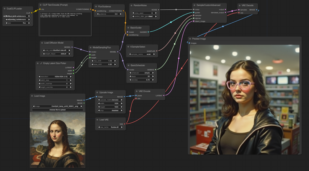Collapse the CLIP Text Encode node via its title dot
Screen dimensions: 309x171
41,5
